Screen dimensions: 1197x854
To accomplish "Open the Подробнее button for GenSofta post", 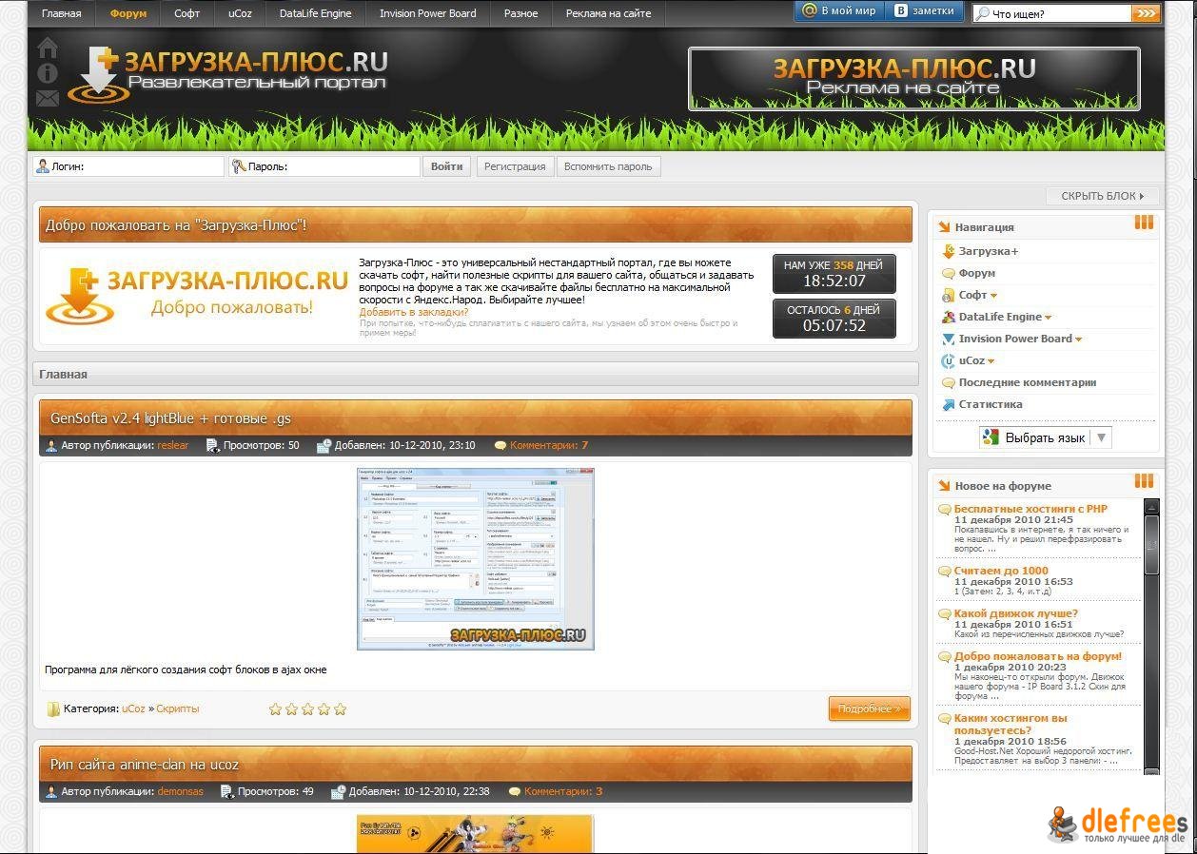I will pyautogui.click(x=869, y=709).
